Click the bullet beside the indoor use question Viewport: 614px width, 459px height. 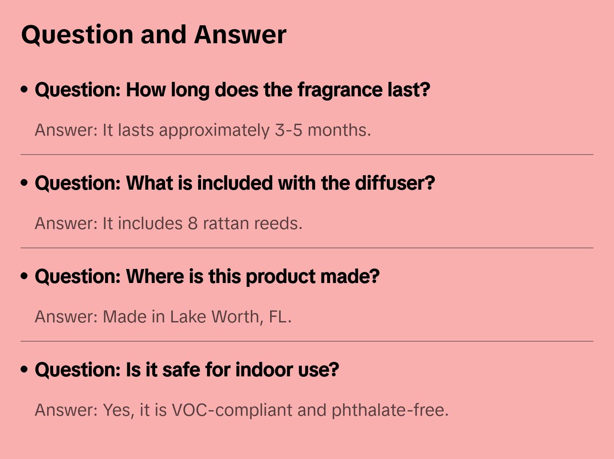(x=24, y=370)
